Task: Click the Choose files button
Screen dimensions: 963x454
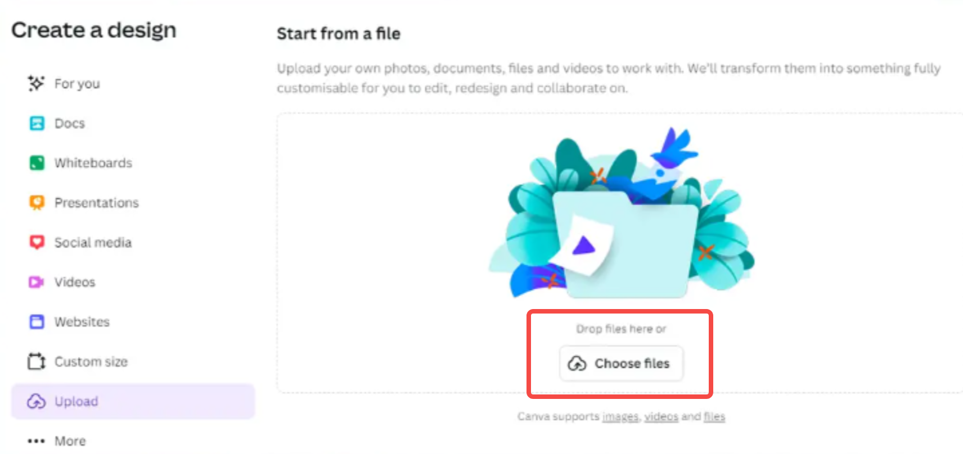Action: (621, 364)
